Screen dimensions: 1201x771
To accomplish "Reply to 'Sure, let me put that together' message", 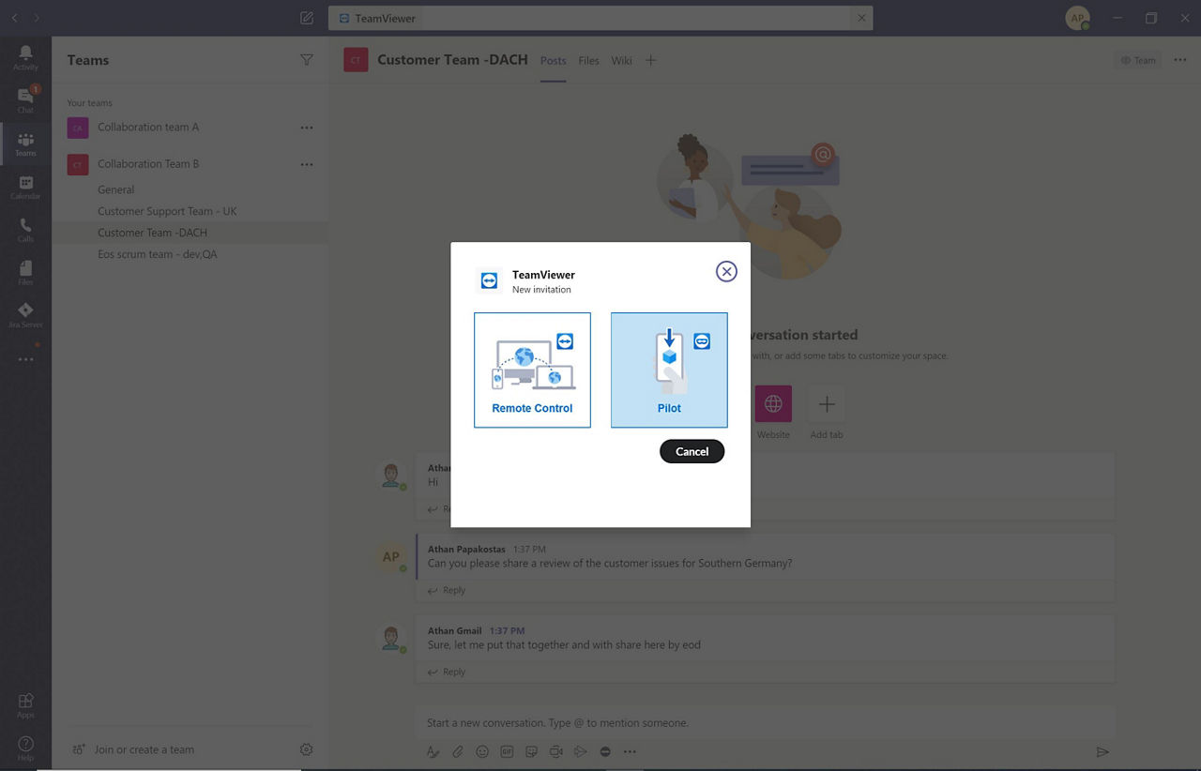I will 447,673.
